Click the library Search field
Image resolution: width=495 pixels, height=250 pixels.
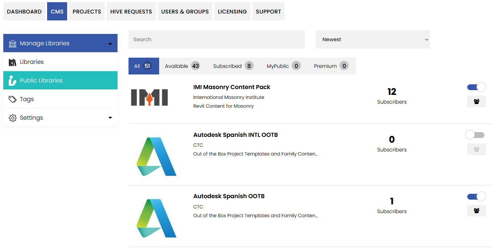coord(216,39)
